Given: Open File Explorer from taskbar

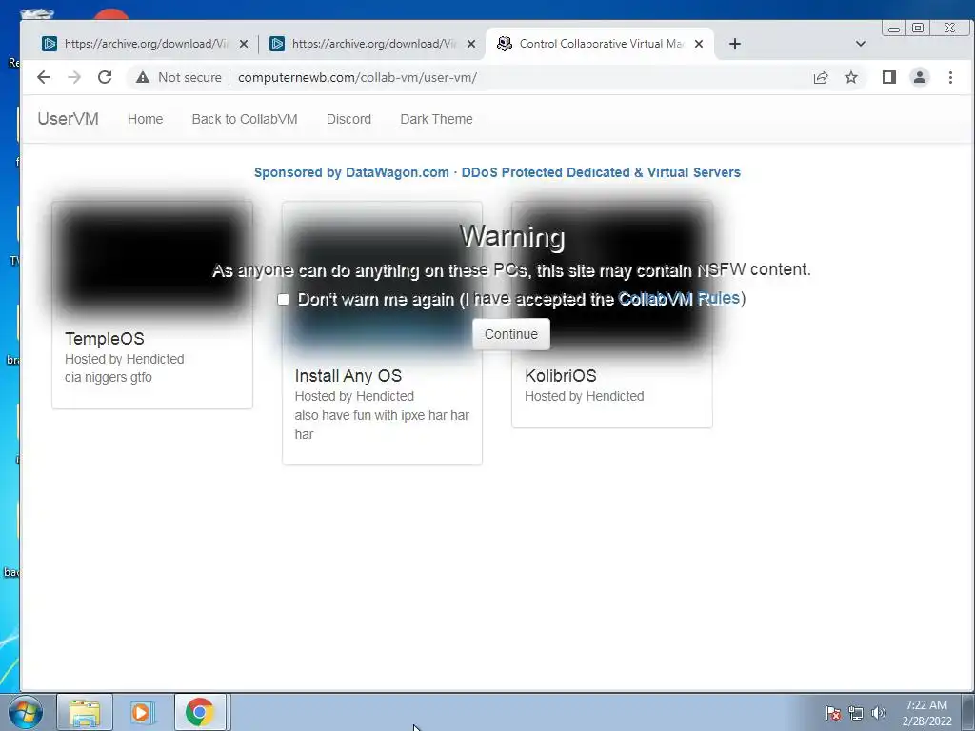Looking at the screenshot, I should pyautogui.click(x=85, y=712).
